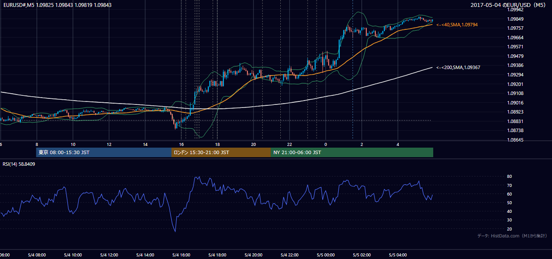Viewport: 552px width, 259px height.
Task: Select the ロンドン 15:30-21:00 JST session bar
Action: coord(221,152)
